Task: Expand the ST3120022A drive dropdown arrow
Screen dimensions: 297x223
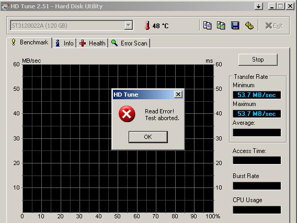Action: [129, 26]
